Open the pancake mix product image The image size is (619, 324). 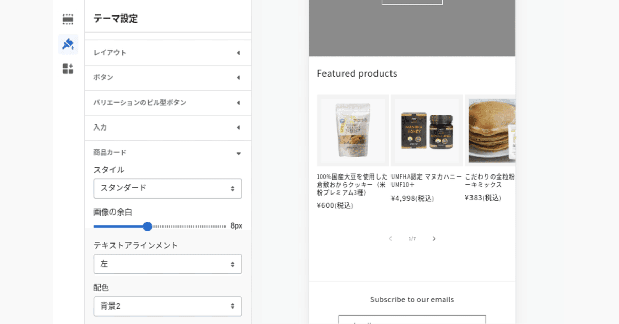point(490,131)
